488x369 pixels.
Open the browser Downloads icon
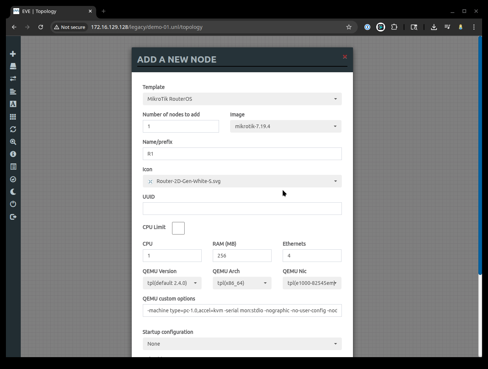pos(434,27)
